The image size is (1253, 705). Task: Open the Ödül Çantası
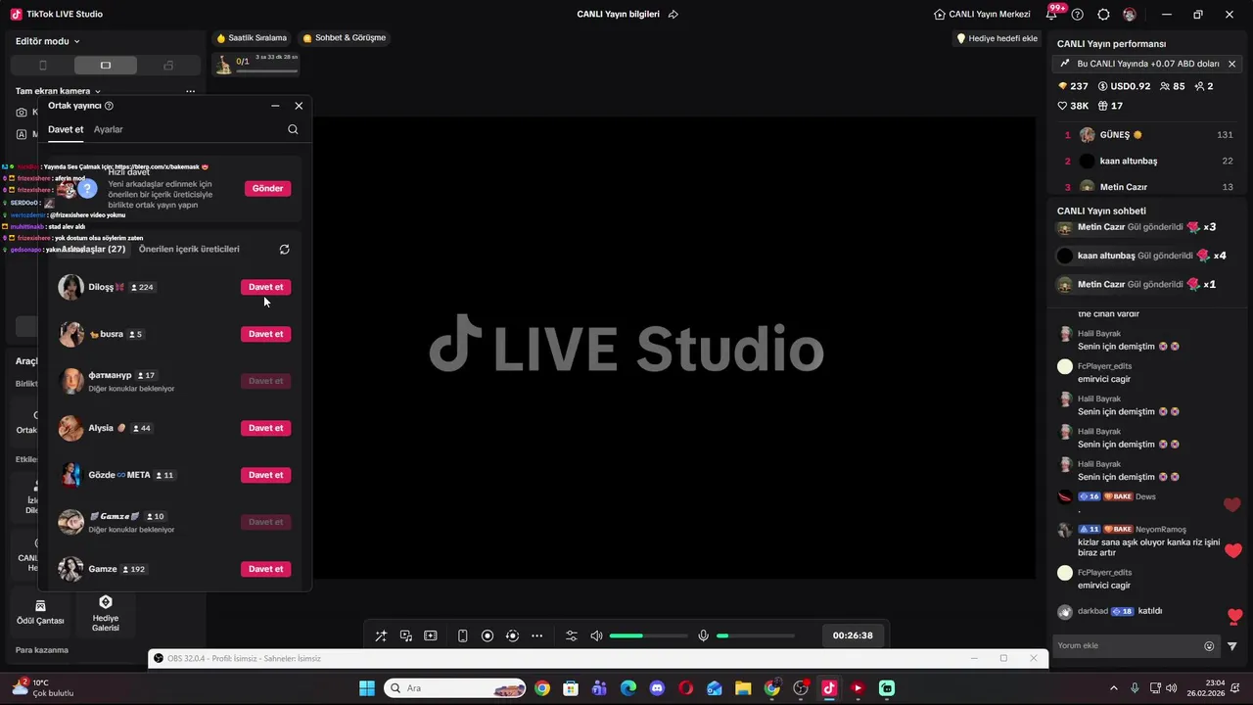pos(40,613)
